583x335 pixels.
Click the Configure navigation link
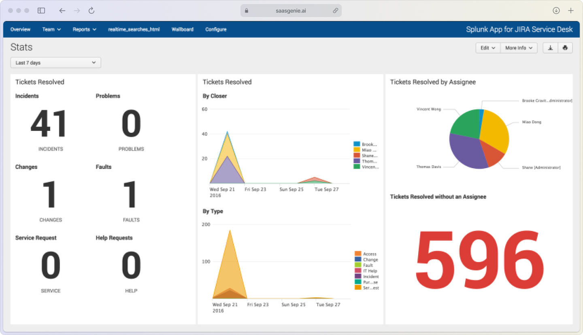[x=216, y=29]
